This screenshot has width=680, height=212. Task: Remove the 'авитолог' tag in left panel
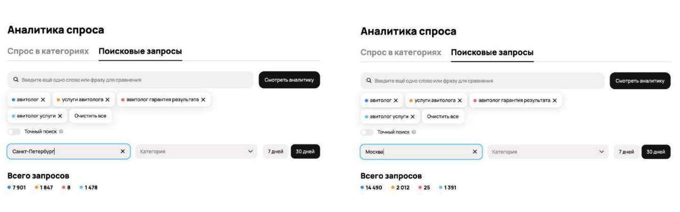pyautogui.click(x=43, y=99)
